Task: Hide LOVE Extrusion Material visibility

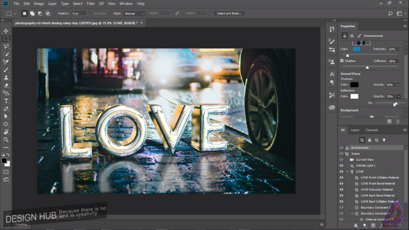Action: click(x=341, y=190)
